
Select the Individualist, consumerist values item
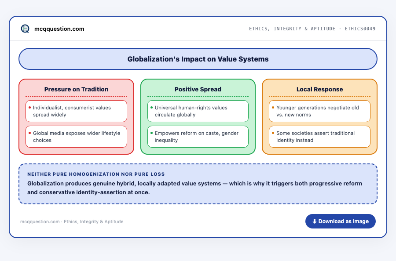pyautogui.click(x=76, y=111)
